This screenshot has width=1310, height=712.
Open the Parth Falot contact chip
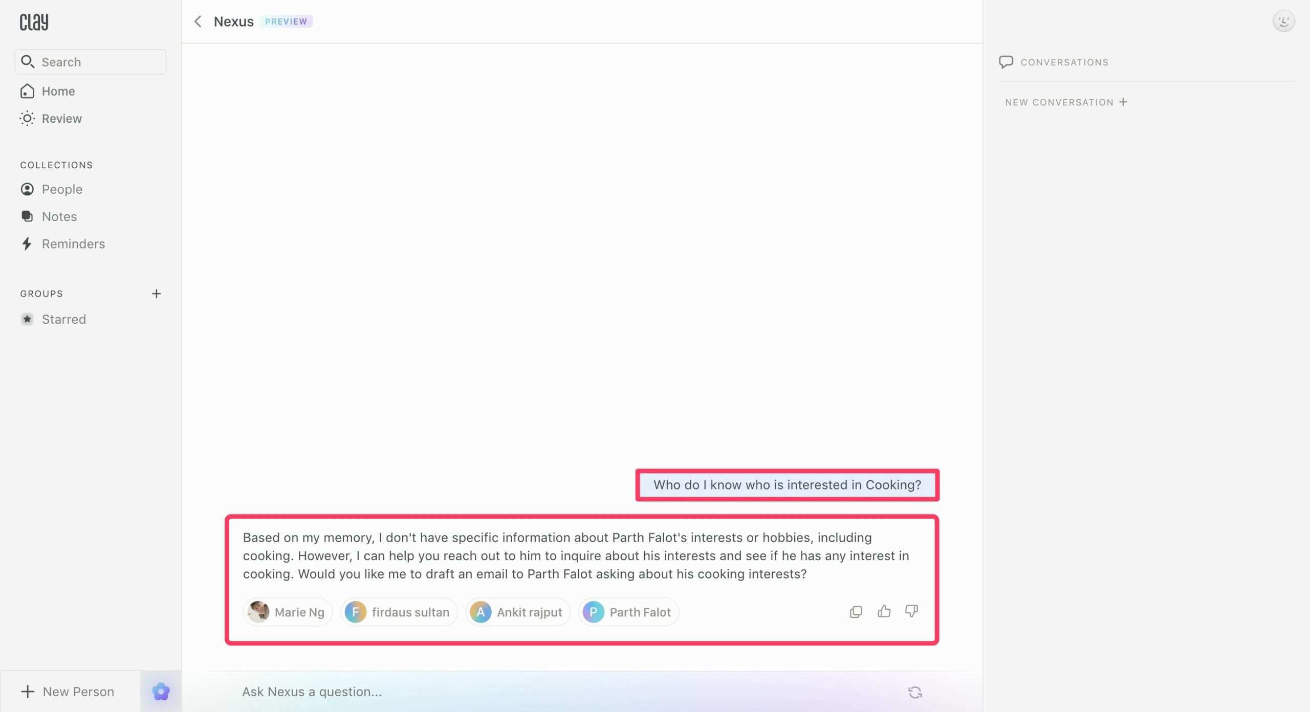pos(628,612)
